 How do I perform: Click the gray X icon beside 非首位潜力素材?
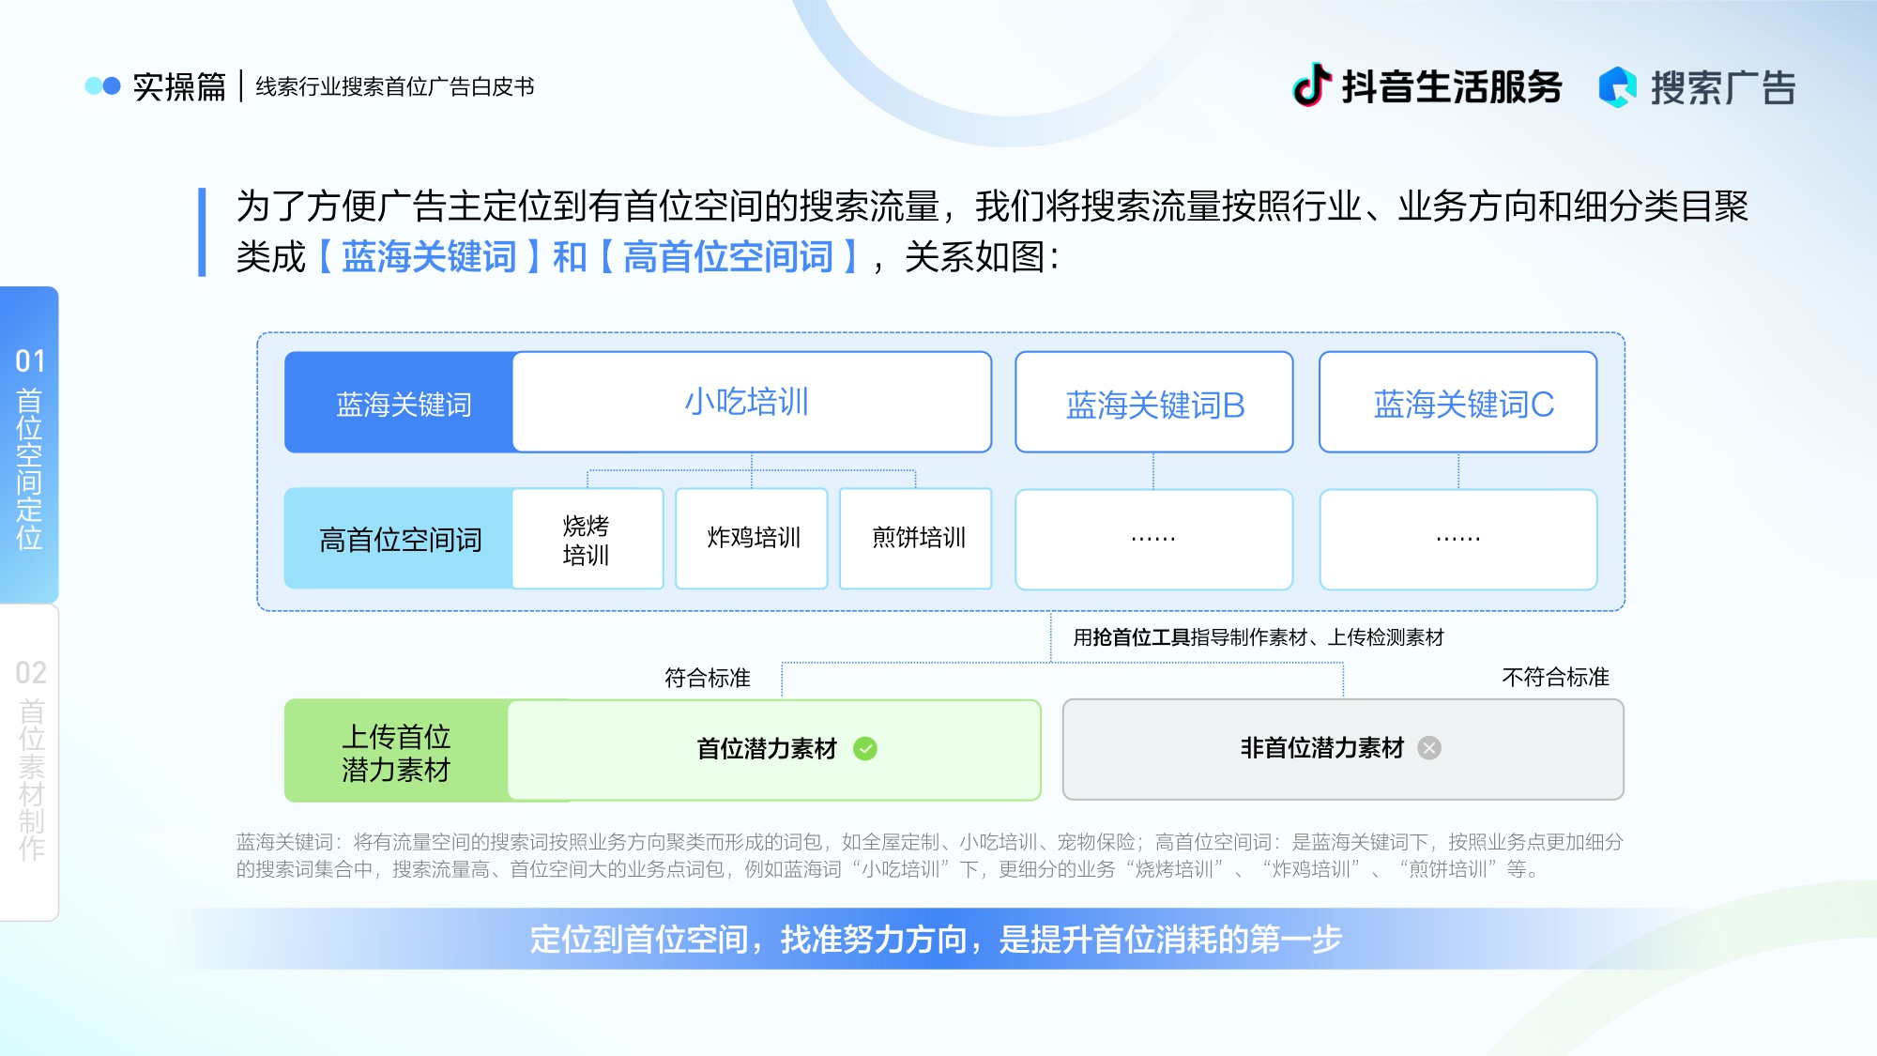pos(1429,748)
